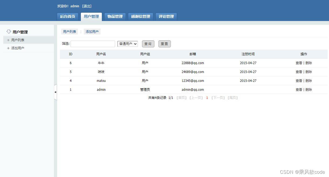Go to the 感谢信管理 tab
Image resolution: width=329 pixels, height=177 pixels.
tap(141, 16)
